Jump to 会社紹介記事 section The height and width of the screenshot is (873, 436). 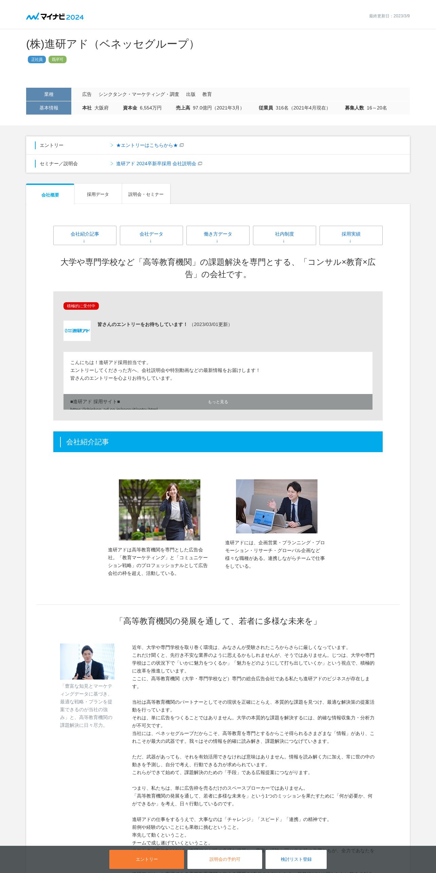coord(85,235)
